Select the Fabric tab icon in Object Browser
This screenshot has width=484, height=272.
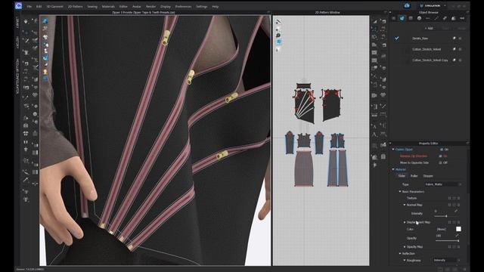(x=402, y=18)
